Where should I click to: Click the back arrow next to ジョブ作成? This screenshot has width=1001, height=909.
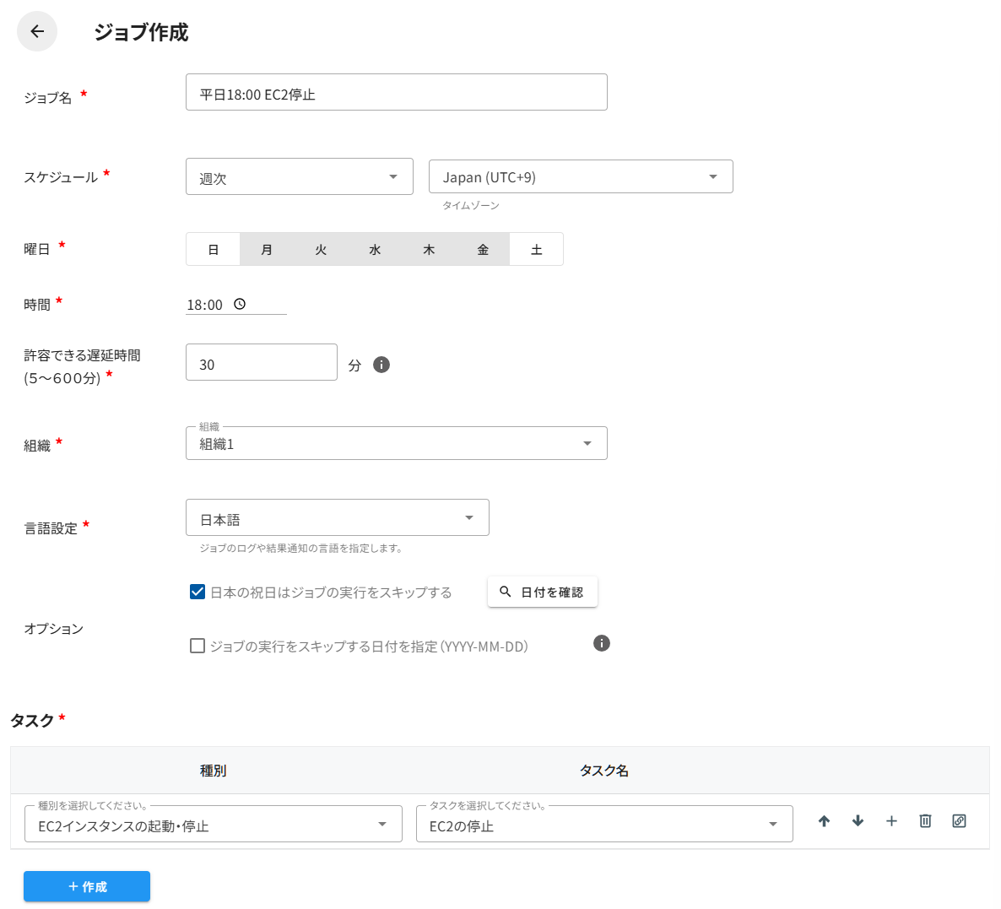point(37,31)
